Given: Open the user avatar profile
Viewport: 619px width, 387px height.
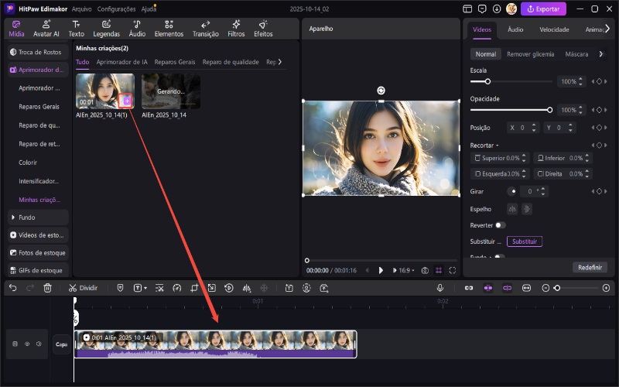Looking at the screenshot, I should [x=511, y=9].
